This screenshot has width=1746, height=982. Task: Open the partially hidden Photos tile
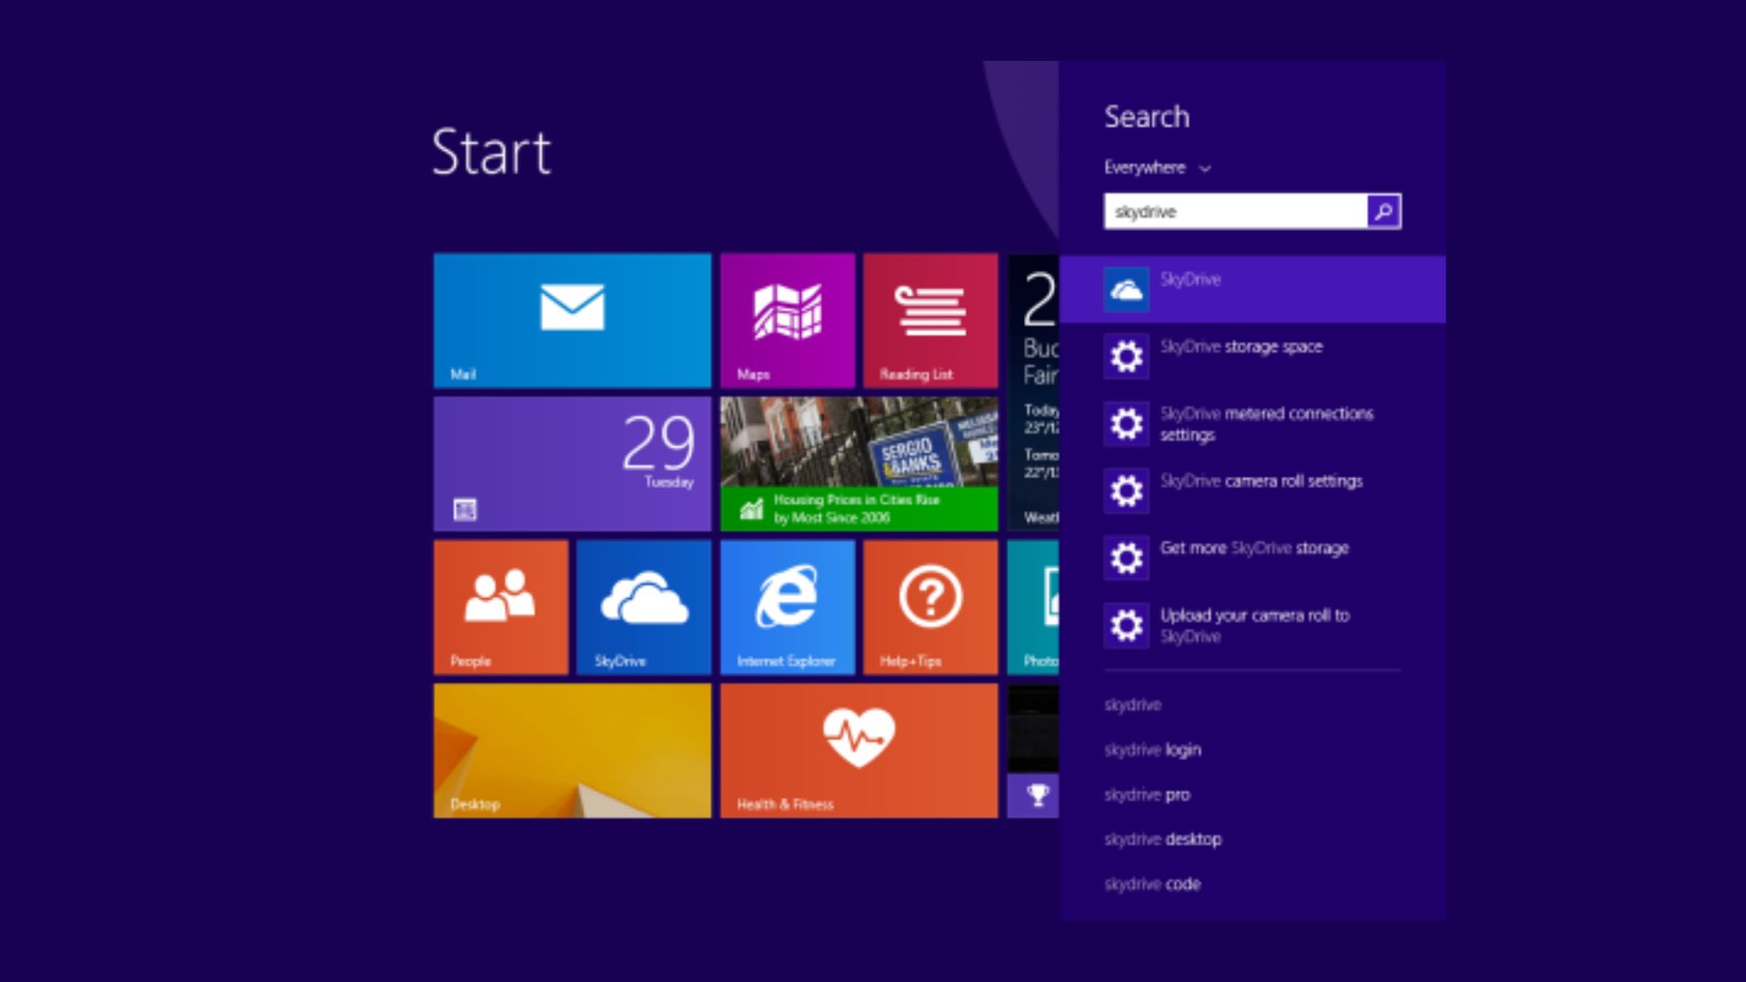coord(1033,607)
